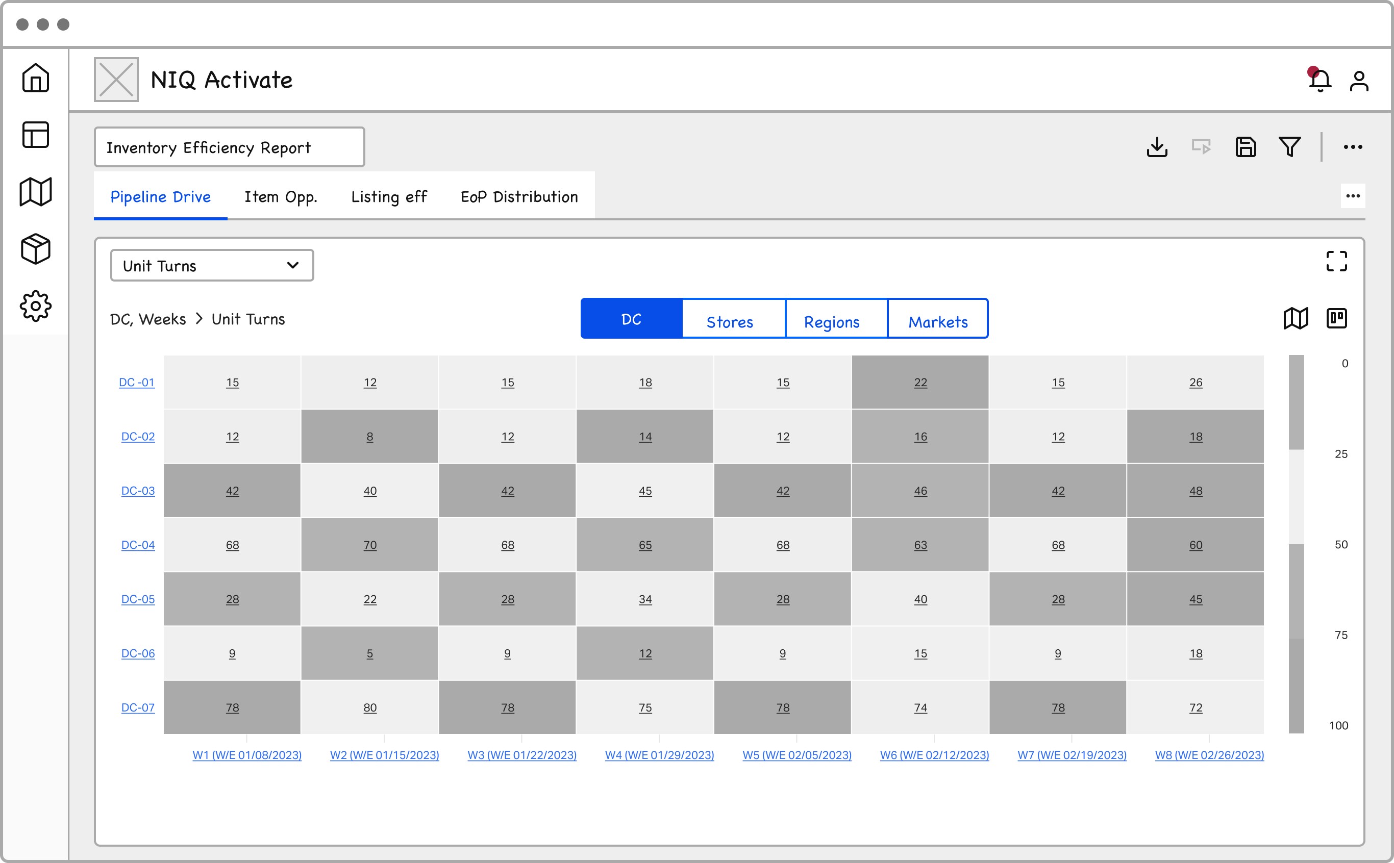
Task: Open the package cube sidebar icon
Action: coord(35,249)
